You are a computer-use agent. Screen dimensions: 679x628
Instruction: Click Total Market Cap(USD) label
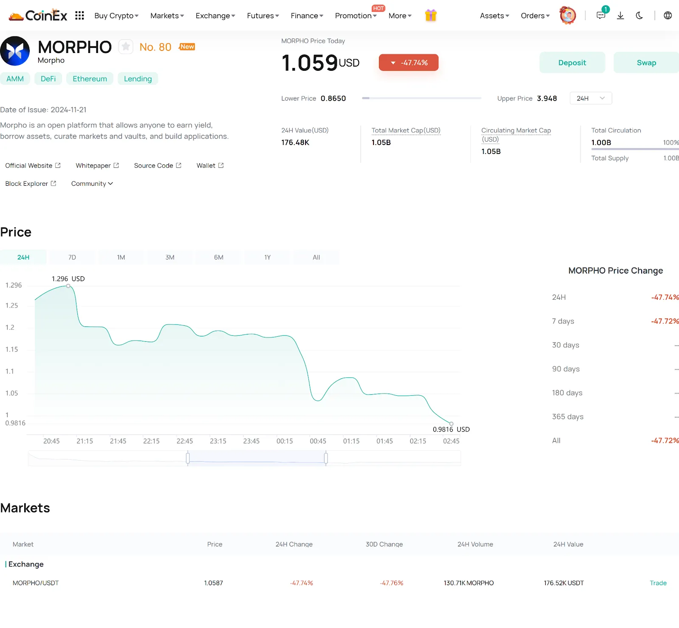coord(406,131)
